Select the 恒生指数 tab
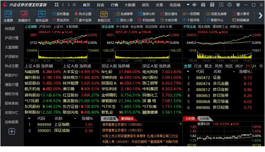Viewport: 265px width, 152px height. tap(204, 27)
